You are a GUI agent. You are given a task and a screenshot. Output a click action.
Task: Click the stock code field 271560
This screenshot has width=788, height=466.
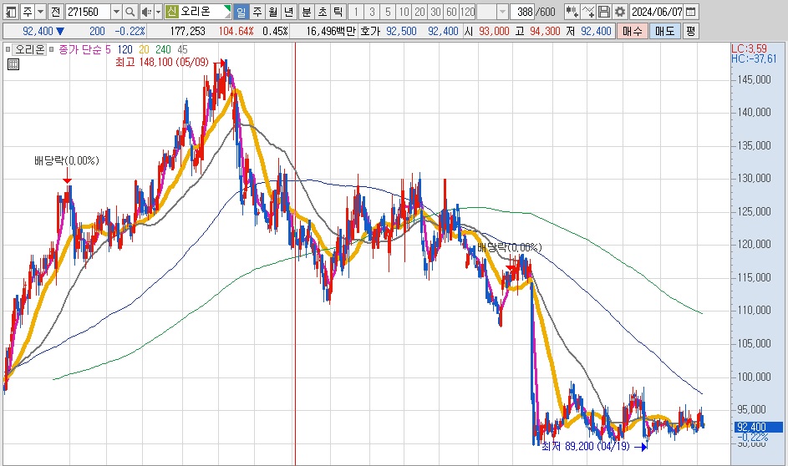coord(88,12)
